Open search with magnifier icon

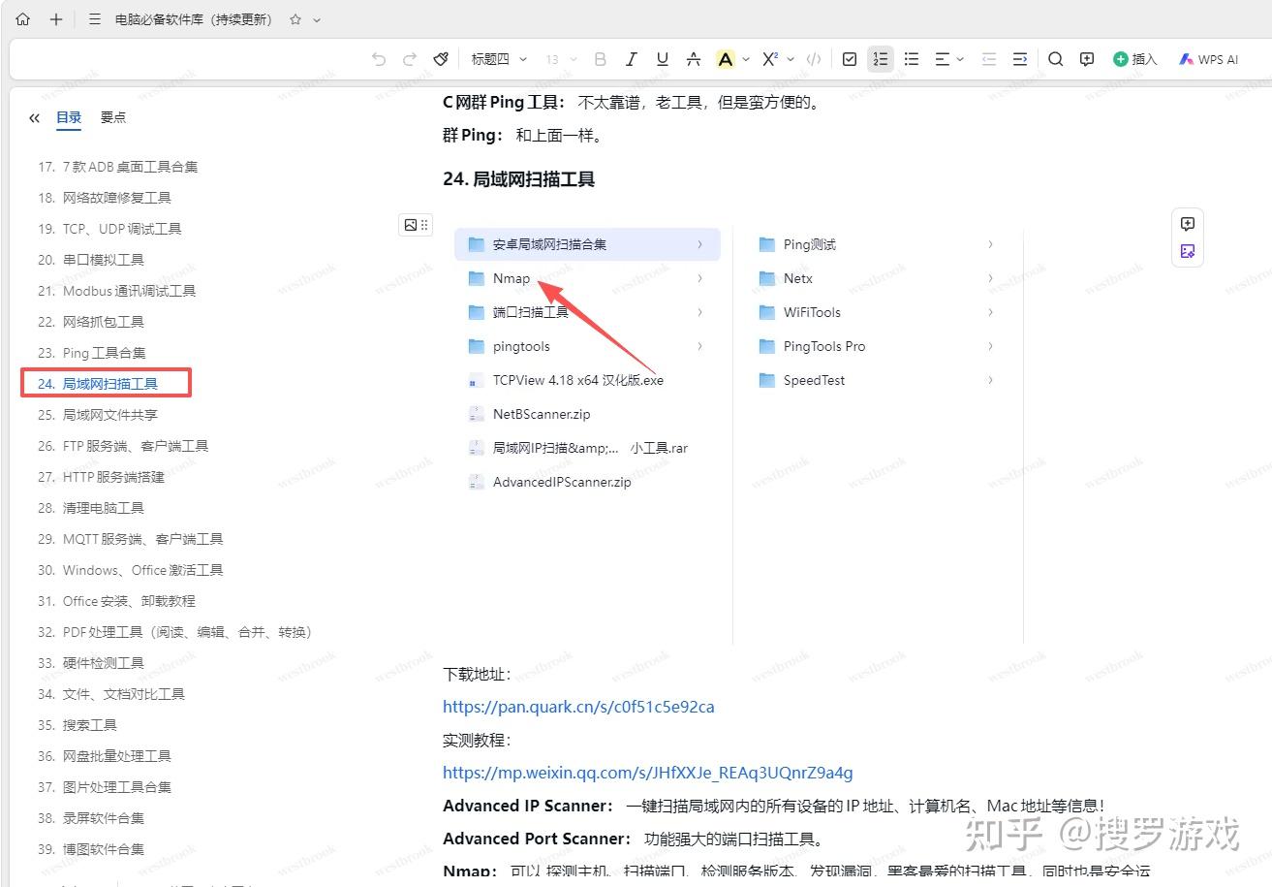click(x=1056, y=59)
